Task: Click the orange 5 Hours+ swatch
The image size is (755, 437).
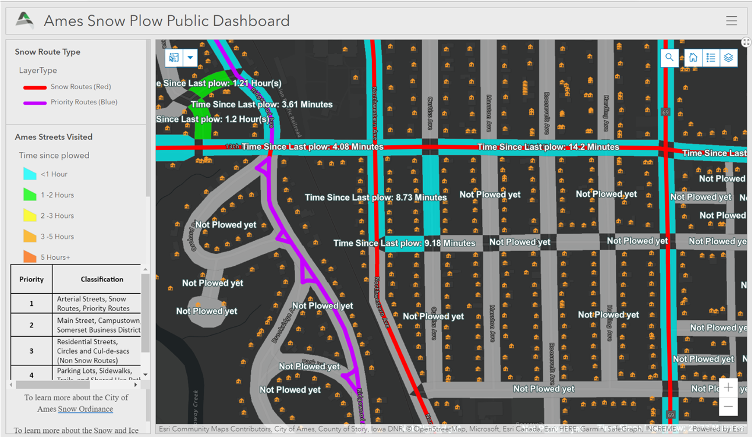Action: tap(30, 256)
